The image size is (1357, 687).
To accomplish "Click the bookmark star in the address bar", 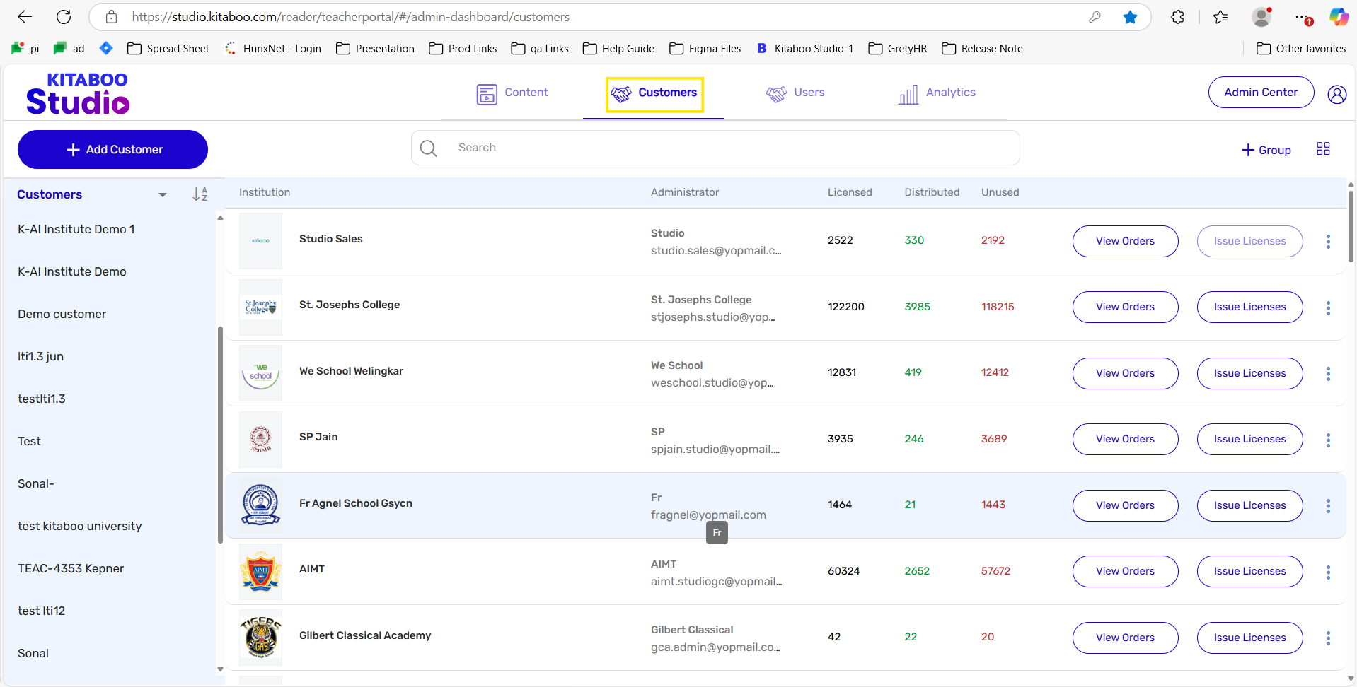I will (1130, 17).
